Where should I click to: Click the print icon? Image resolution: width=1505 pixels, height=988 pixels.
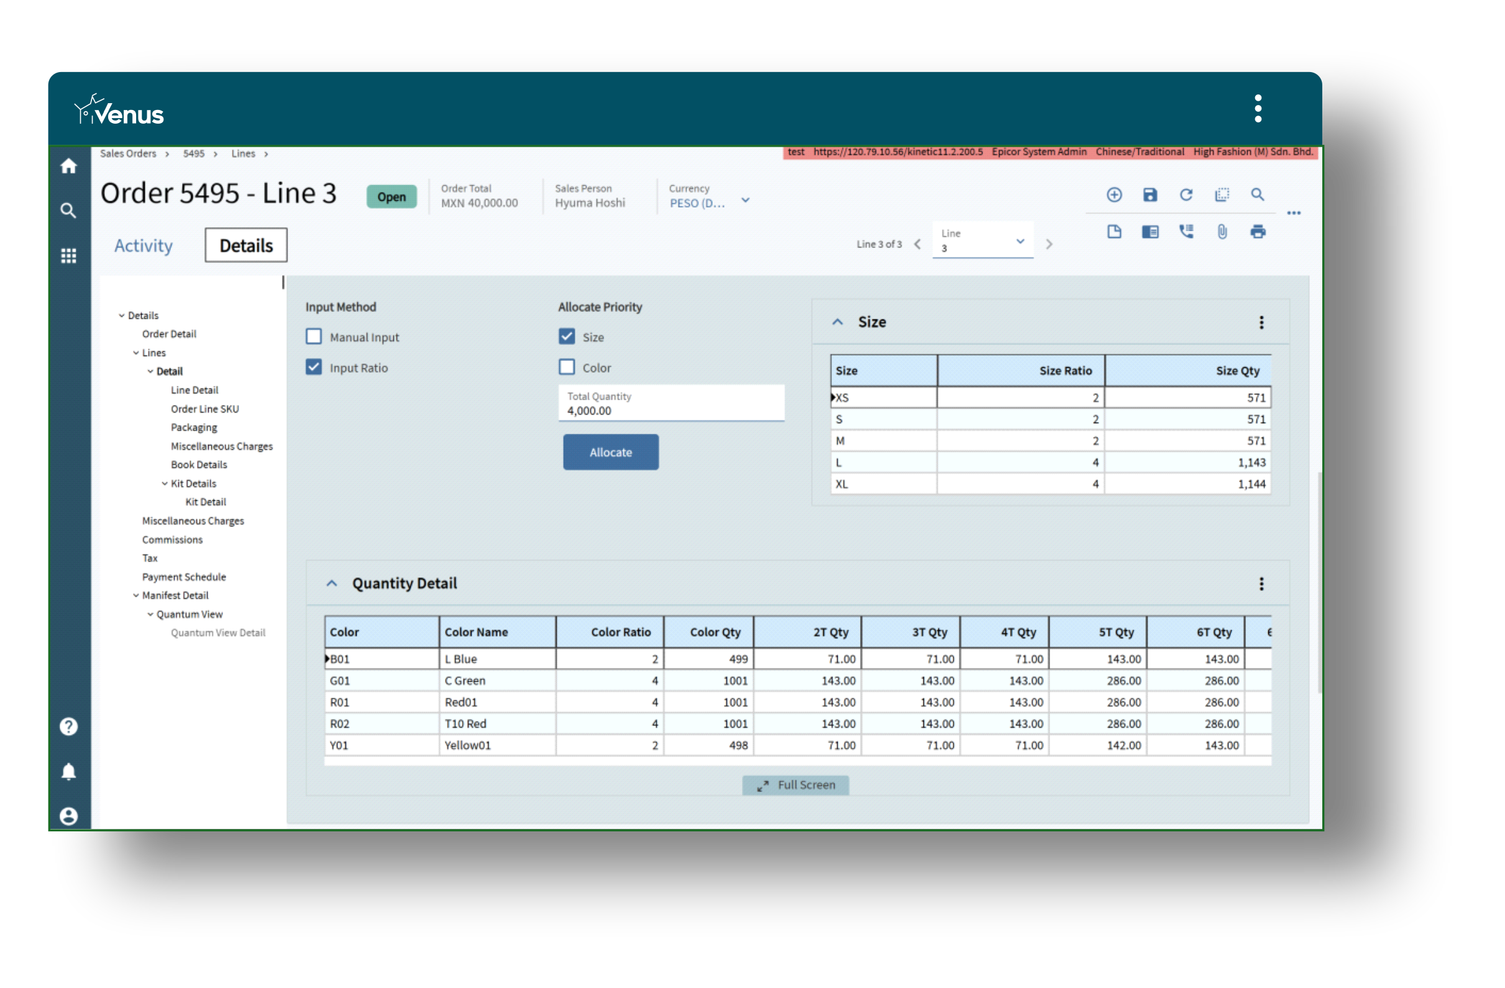point(1257,232)
